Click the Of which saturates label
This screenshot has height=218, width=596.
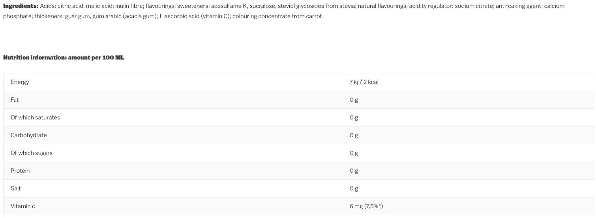click(35, 117)
